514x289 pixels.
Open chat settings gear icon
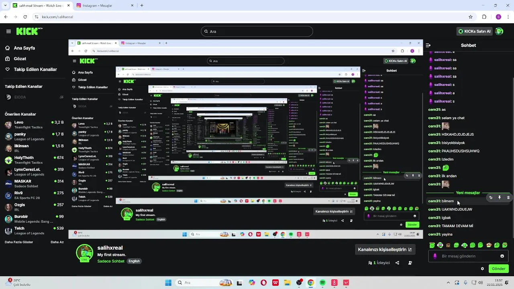point(482,269)
